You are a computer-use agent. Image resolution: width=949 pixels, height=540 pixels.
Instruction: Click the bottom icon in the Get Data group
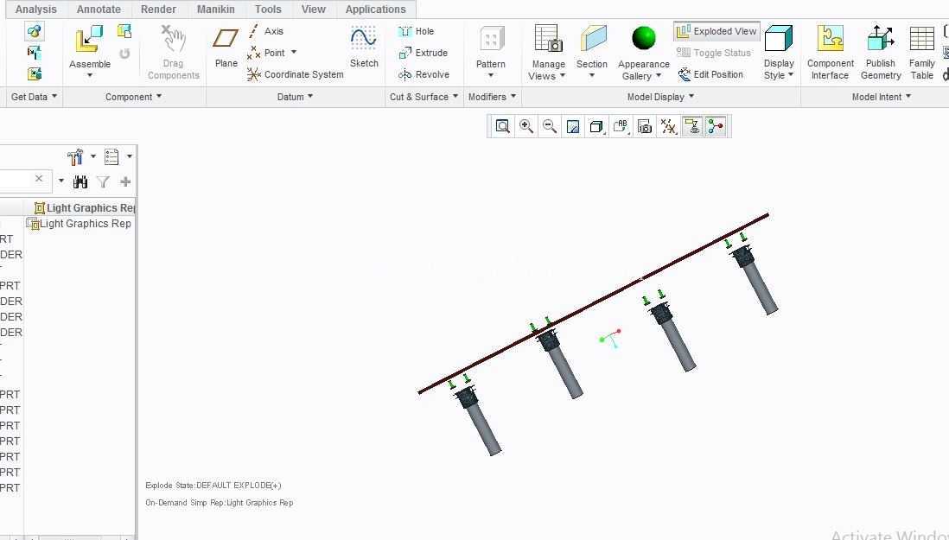click(x=35, y=73)
